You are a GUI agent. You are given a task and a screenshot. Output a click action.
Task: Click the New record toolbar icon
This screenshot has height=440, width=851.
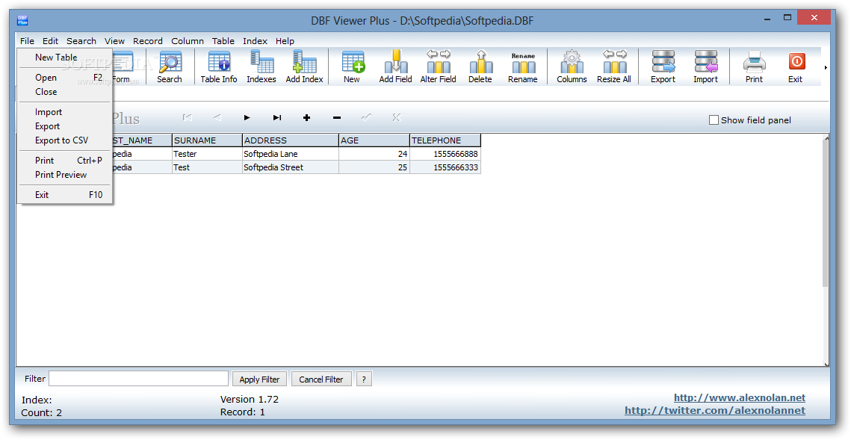pyautogui.click(x=352, y=66)
